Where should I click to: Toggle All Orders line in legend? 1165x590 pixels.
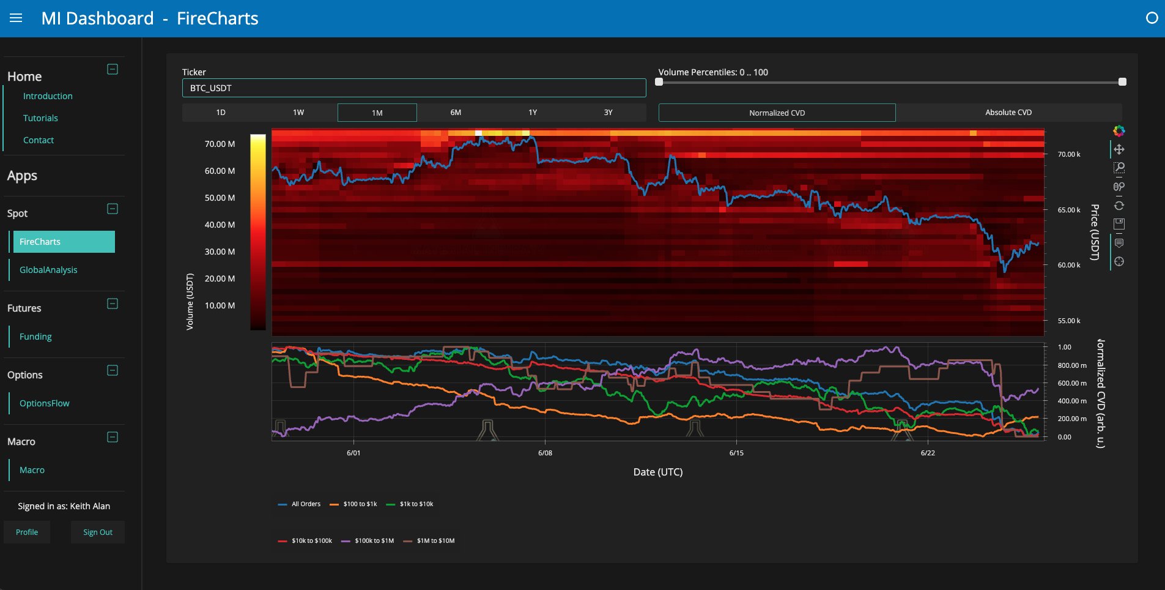(299, 504)
